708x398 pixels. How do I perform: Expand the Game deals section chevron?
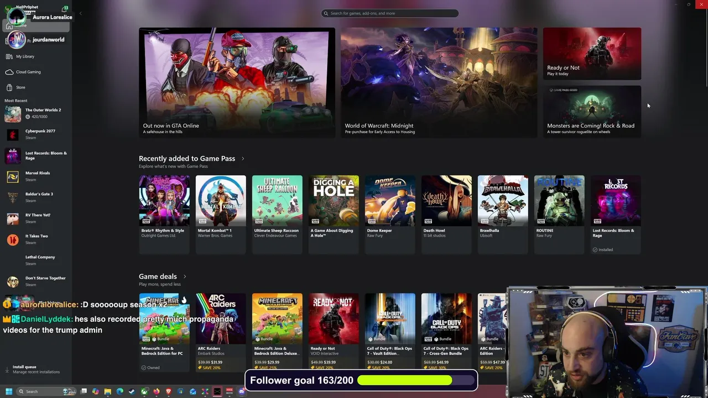tap(184, 276)
